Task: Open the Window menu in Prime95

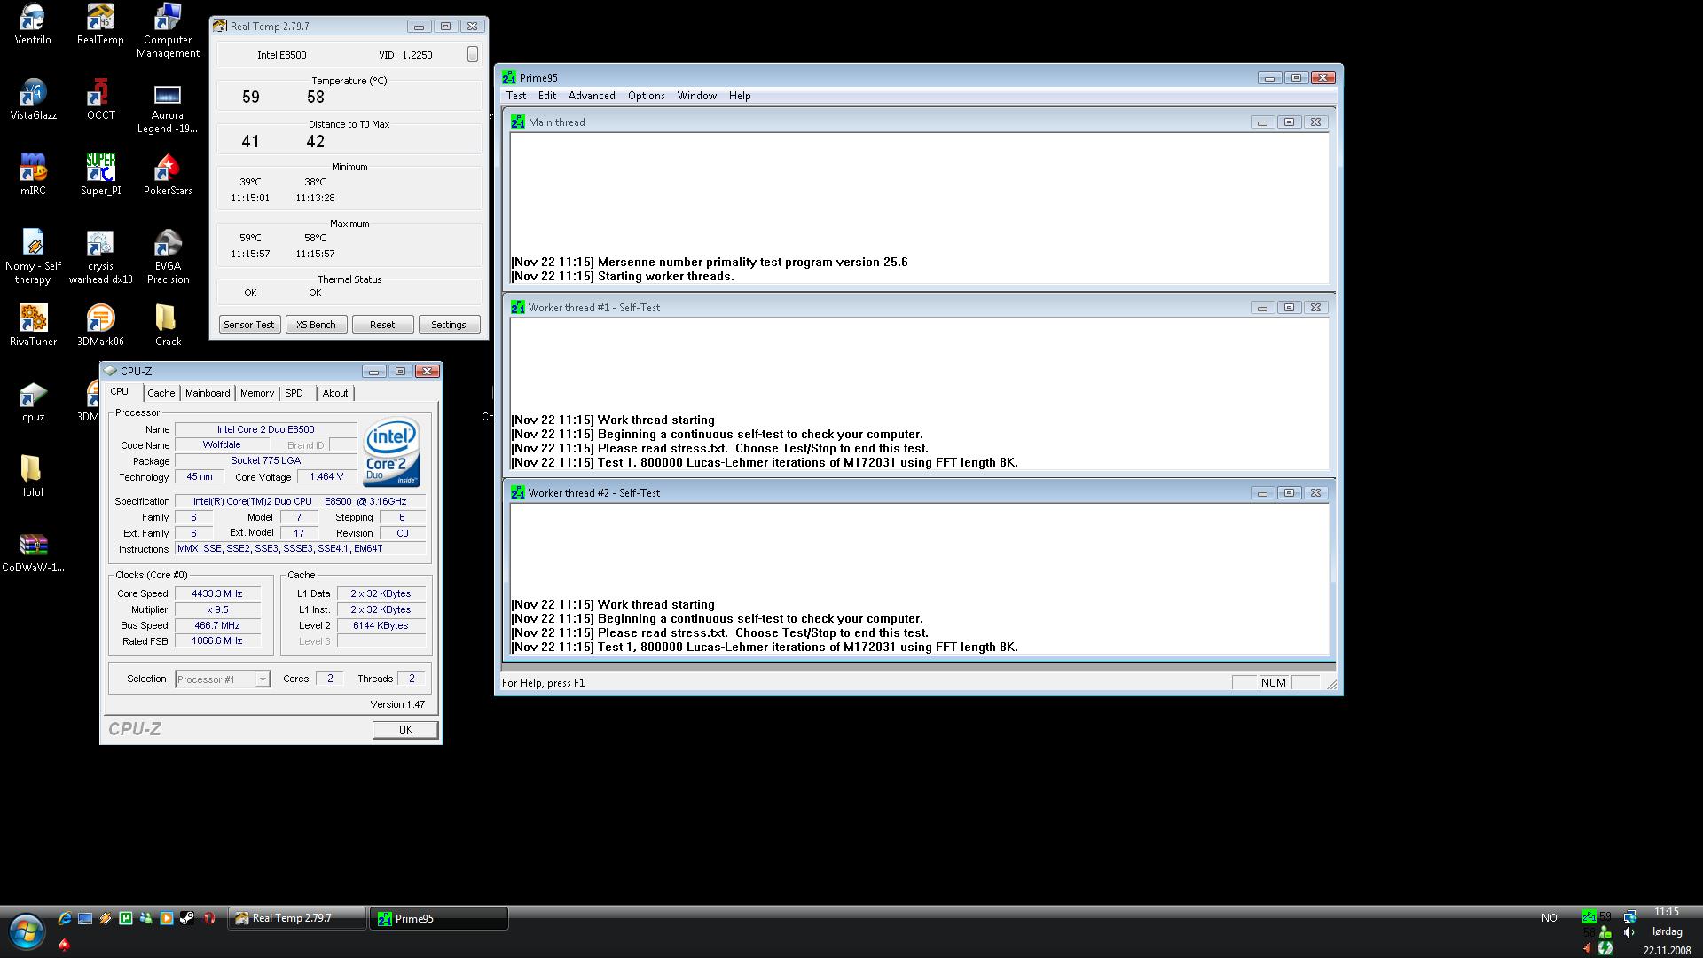Action: [x=697, y=96]
